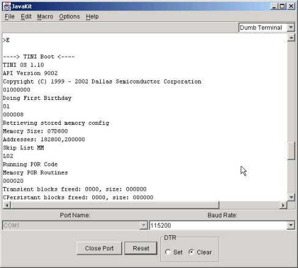Click 'Transient blocks freed' line
Screen dimensions: 298x268
coord(74,189)
